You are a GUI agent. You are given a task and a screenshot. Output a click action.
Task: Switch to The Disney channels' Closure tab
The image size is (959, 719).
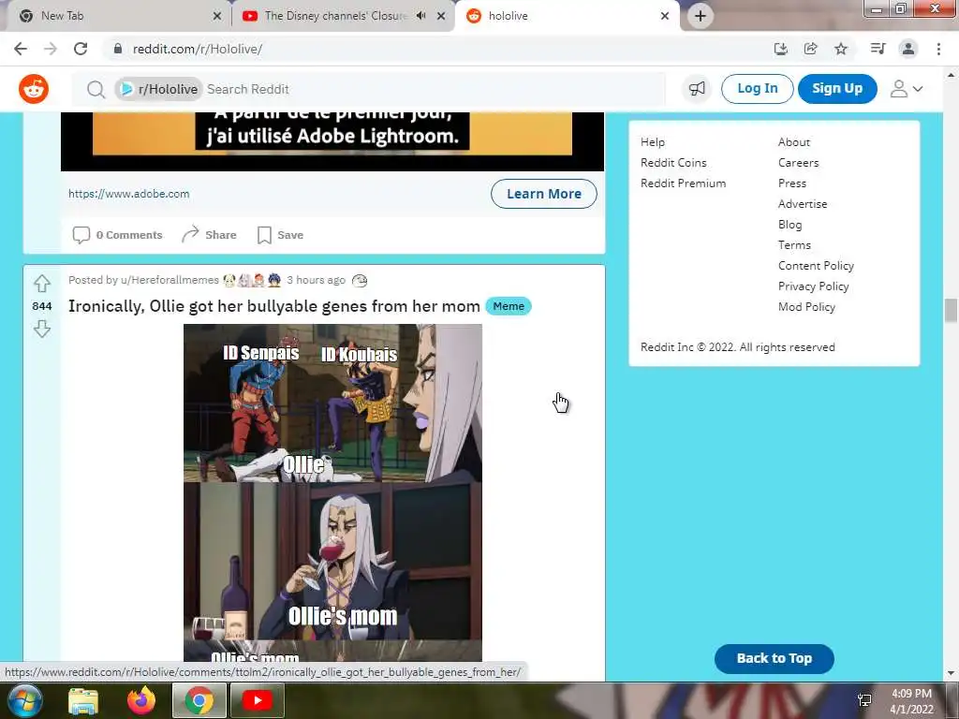click(335, 16)
